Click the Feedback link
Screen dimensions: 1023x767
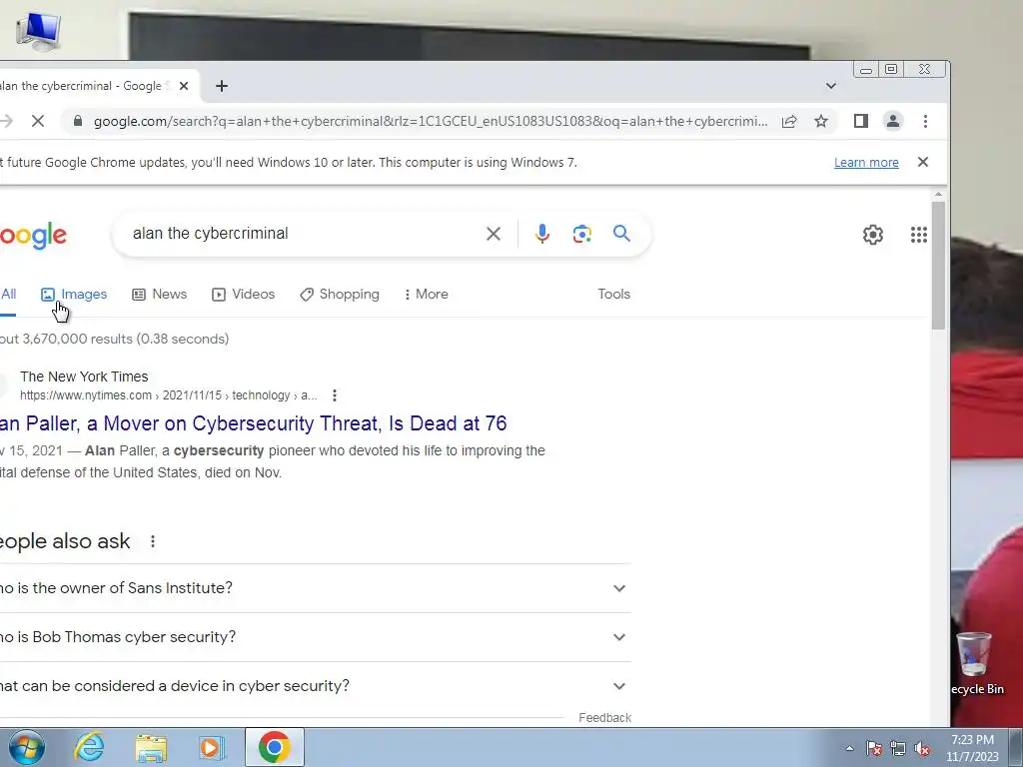click(604, 717)
